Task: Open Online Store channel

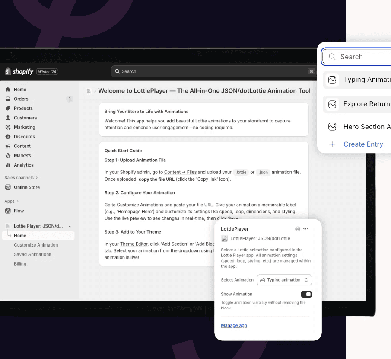Action: point(27,187)
